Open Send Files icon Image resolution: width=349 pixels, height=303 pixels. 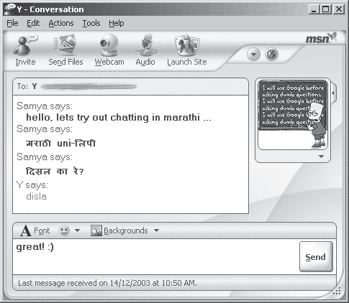65,45
